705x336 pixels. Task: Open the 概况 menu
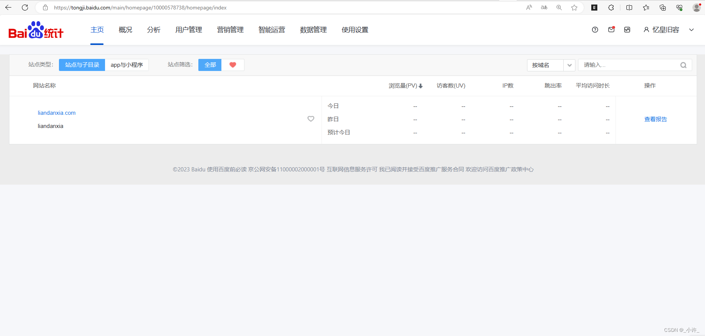[x=125, y=30]
